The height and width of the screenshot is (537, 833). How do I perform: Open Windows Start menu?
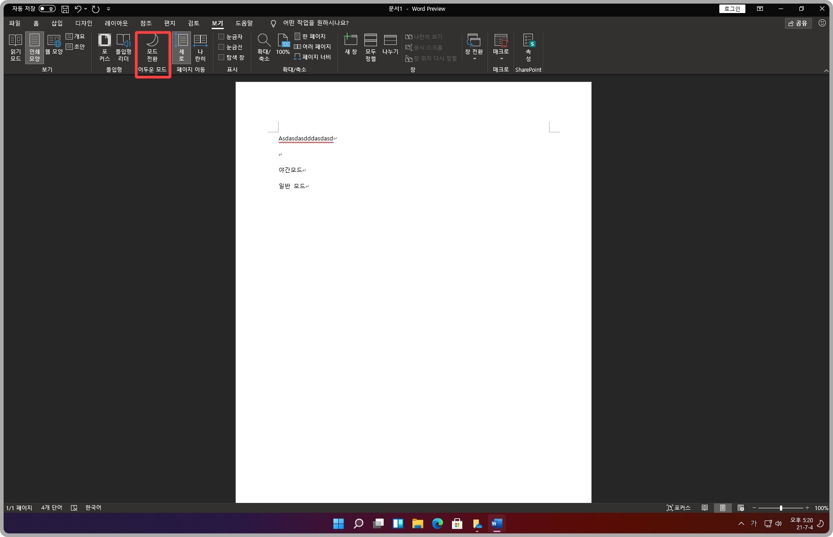(338, 524)
